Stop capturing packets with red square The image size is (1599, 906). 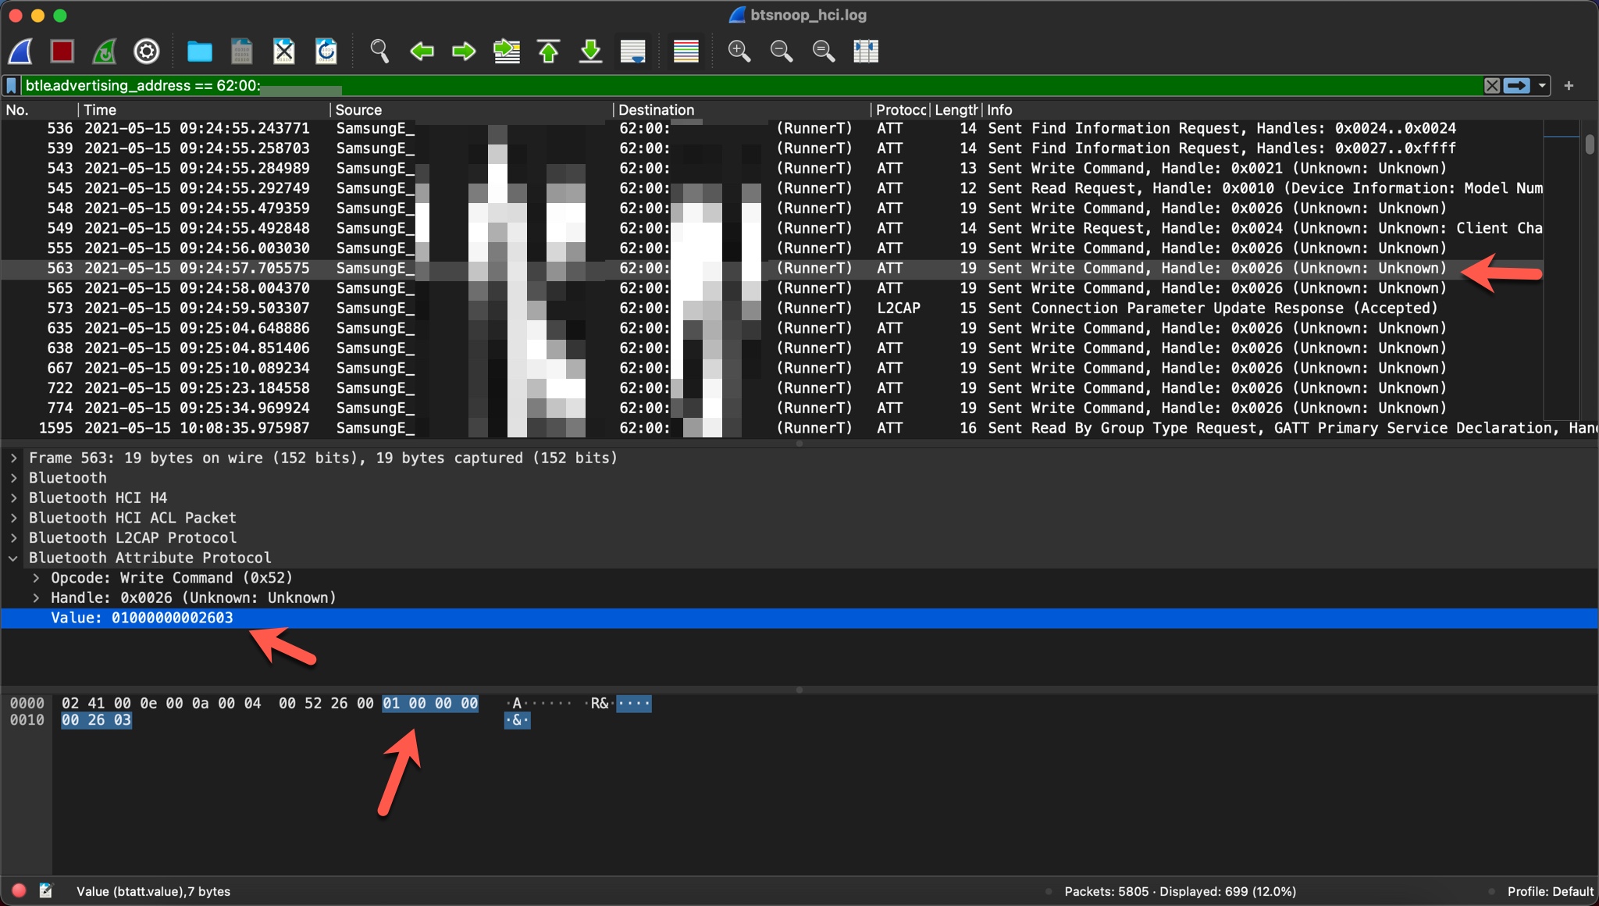[x=62, y=52]
